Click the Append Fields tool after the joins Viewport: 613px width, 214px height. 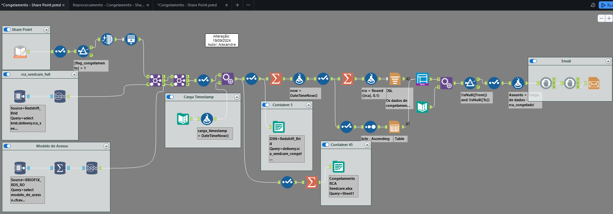pyautogui.click(x=227, y=79)
